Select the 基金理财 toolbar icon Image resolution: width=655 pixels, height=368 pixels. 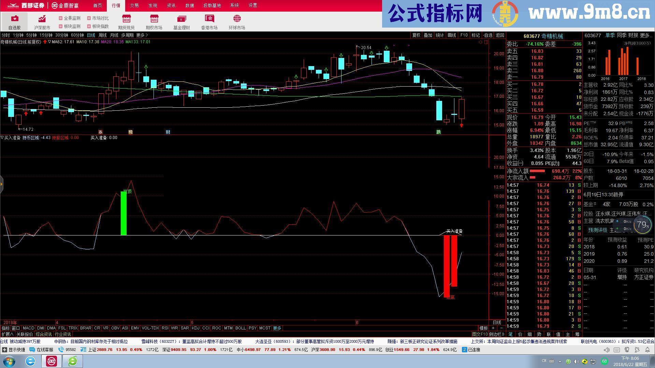pyautogui.click(x=181, y=20)
